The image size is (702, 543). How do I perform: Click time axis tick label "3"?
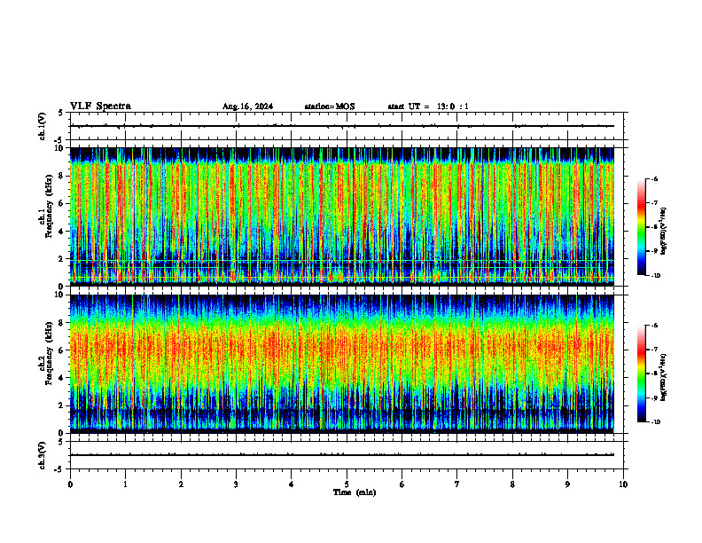(x=236, y=484)
